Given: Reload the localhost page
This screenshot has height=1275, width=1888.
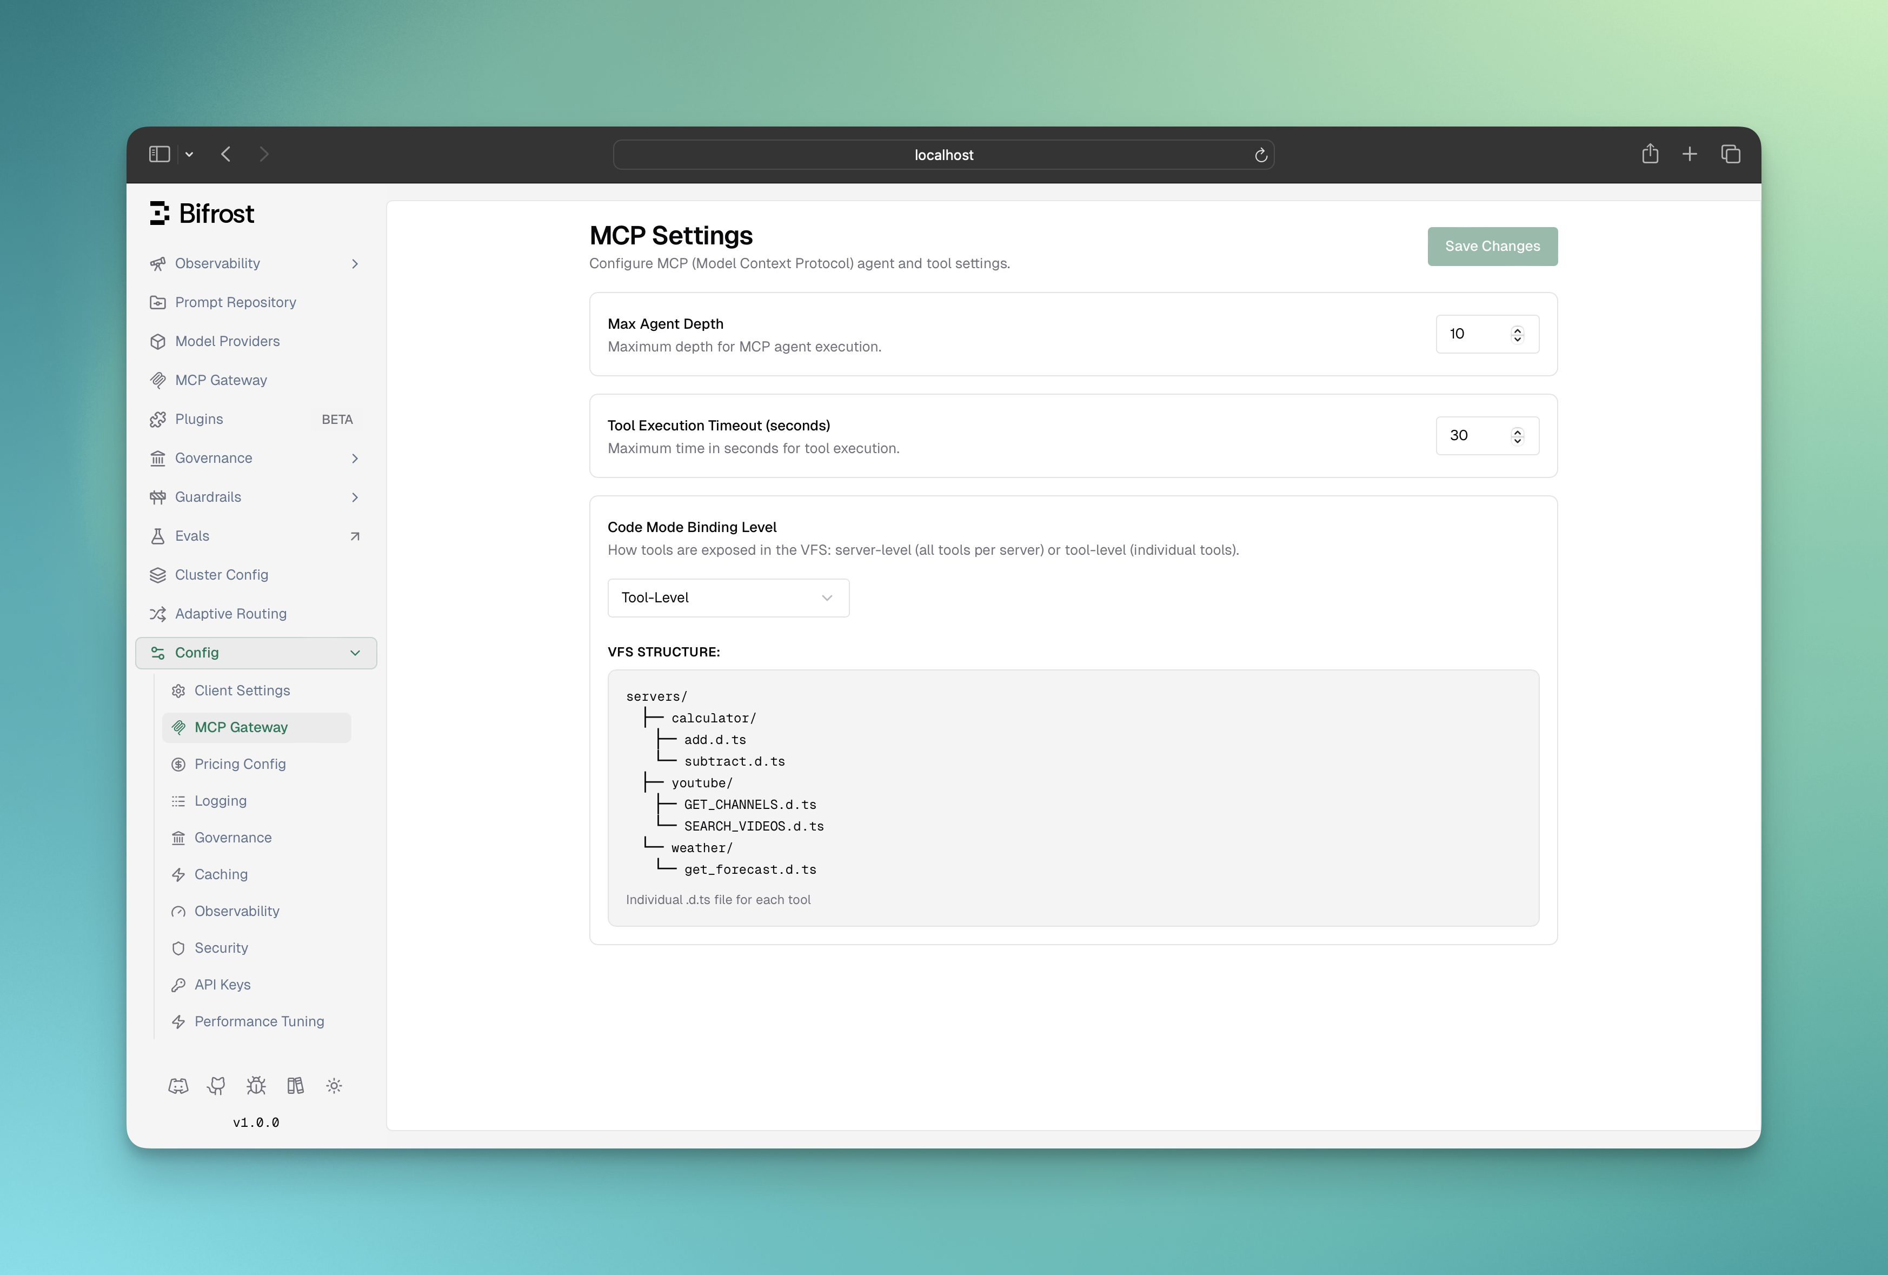Looking at the screenshot, I should (x=1261, y=155).
